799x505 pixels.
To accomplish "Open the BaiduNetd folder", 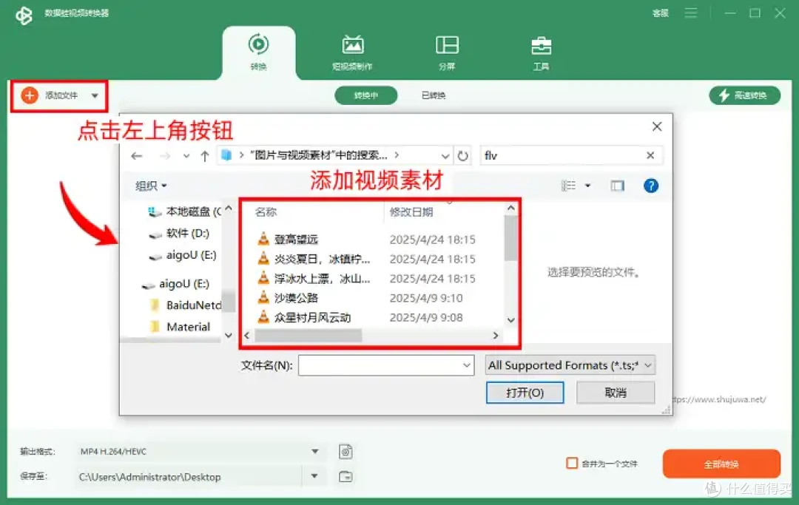I will 186,305.
